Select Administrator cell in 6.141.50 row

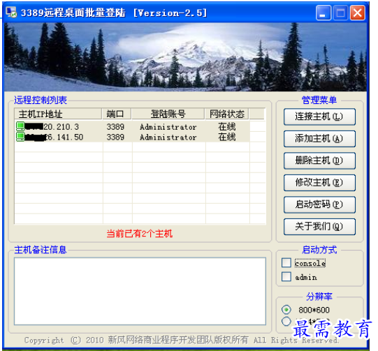pyautogui.click(x=168, y=137)
